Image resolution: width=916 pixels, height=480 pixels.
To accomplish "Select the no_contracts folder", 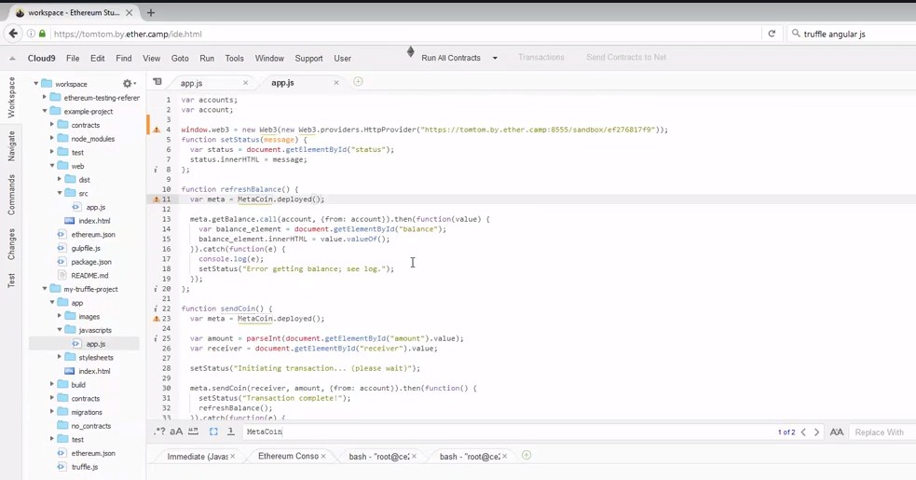I will click(90, 426).
